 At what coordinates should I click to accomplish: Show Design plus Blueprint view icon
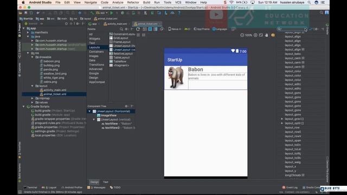(156, 29)
